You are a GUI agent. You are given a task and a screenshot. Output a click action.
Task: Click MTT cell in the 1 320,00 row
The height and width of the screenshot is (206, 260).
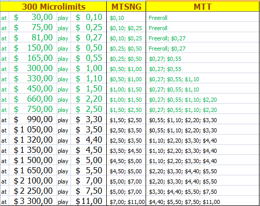coord(202,140)
